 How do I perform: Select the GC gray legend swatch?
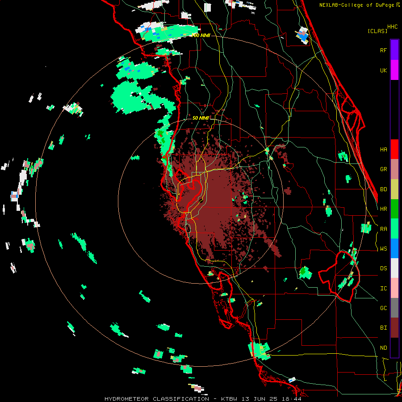click(x=394, y=308)
